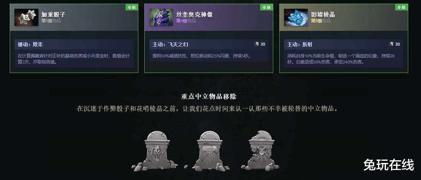Open the 加重骰子 item title
This screenshot has width=421, height=180.
(53, 15)
